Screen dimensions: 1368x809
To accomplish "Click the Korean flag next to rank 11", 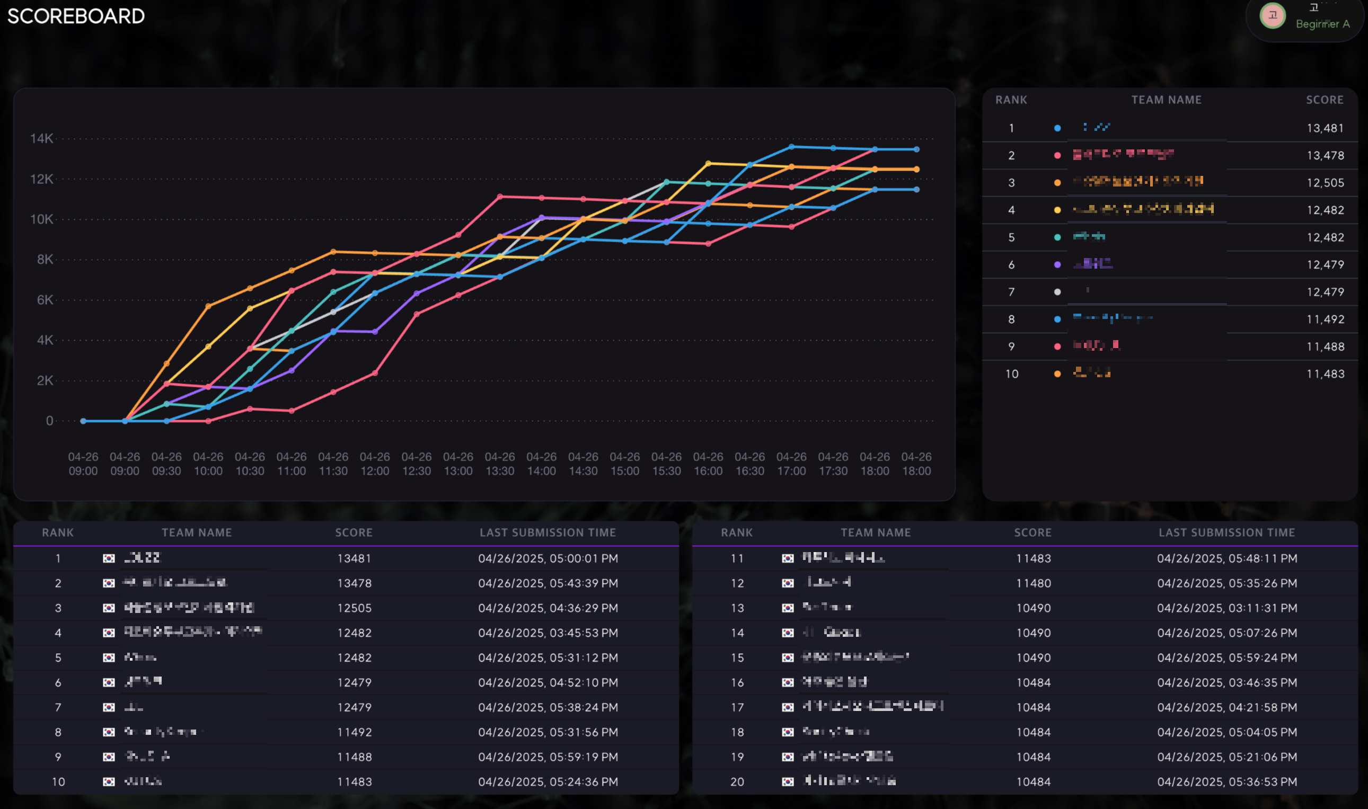I will [787, 558].
